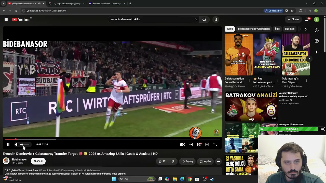Focus the browser address bar URL
The width and height of the screenshot is (326, 183).
(47, 11)
